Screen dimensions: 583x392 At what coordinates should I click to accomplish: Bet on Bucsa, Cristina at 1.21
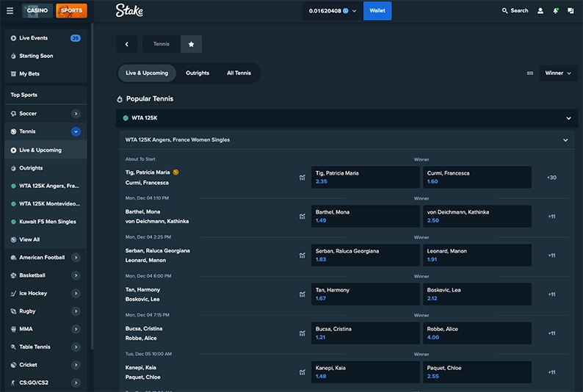coord(365,333)
